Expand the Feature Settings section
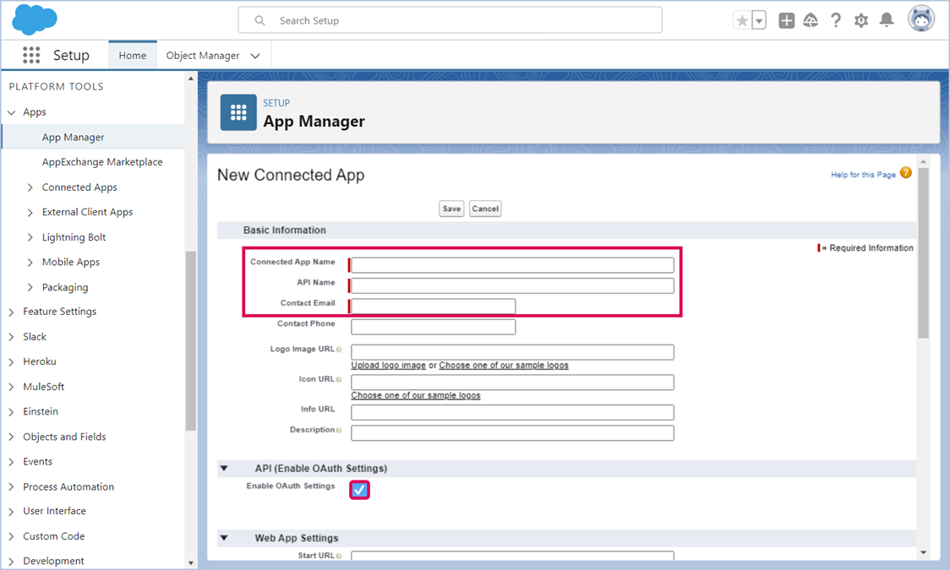 coord(12,312)
